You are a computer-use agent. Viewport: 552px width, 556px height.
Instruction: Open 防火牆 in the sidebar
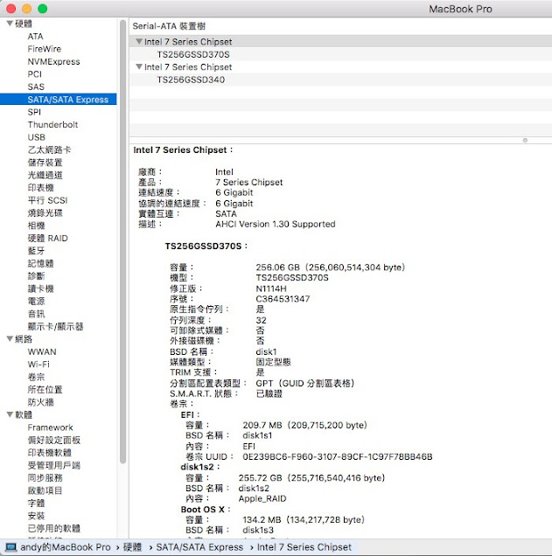[x=41, y=402]
